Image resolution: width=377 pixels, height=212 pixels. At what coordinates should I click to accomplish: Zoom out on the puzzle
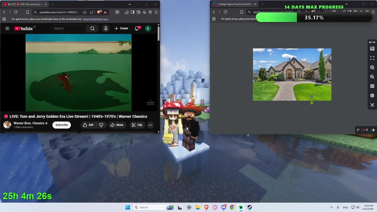[x=372, y=77]
